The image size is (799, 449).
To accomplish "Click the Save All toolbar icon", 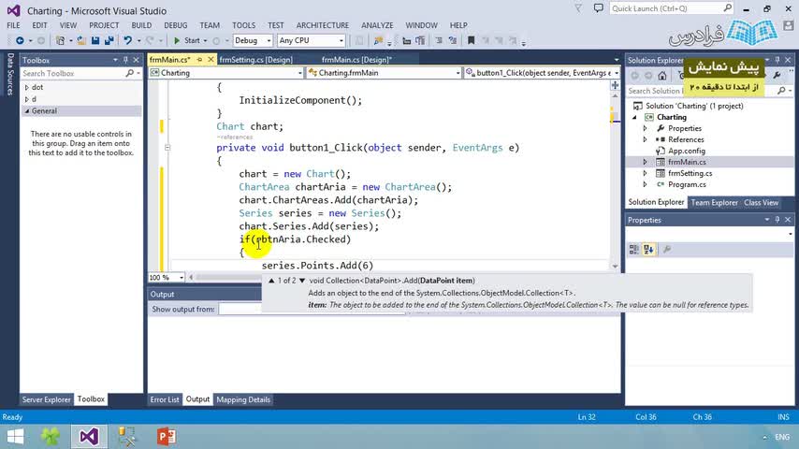I will point(109,40).
